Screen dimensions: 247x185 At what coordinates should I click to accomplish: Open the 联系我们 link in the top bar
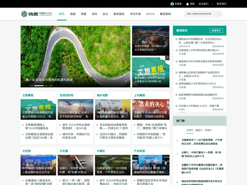pos(222,4)
